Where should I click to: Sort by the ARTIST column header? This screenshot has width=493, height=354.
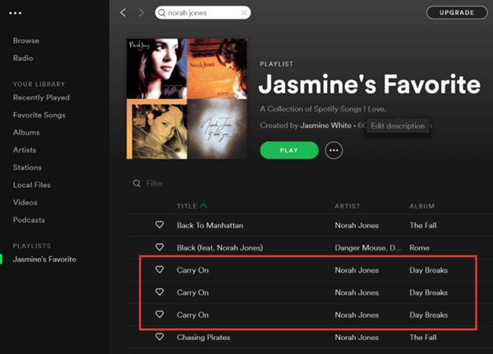pos(348,206)
